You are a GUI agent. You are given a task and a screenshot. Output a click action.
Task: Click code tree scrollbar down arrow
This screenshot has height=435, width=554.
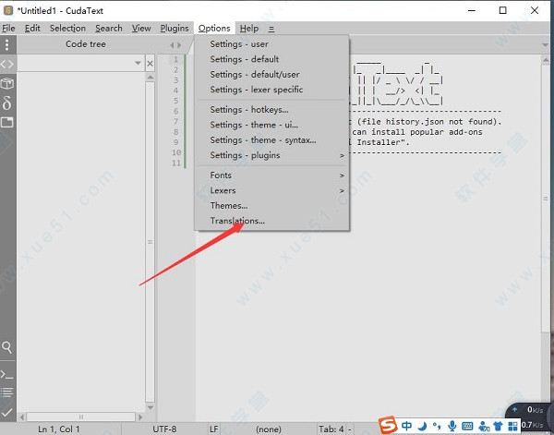point(151,407)
